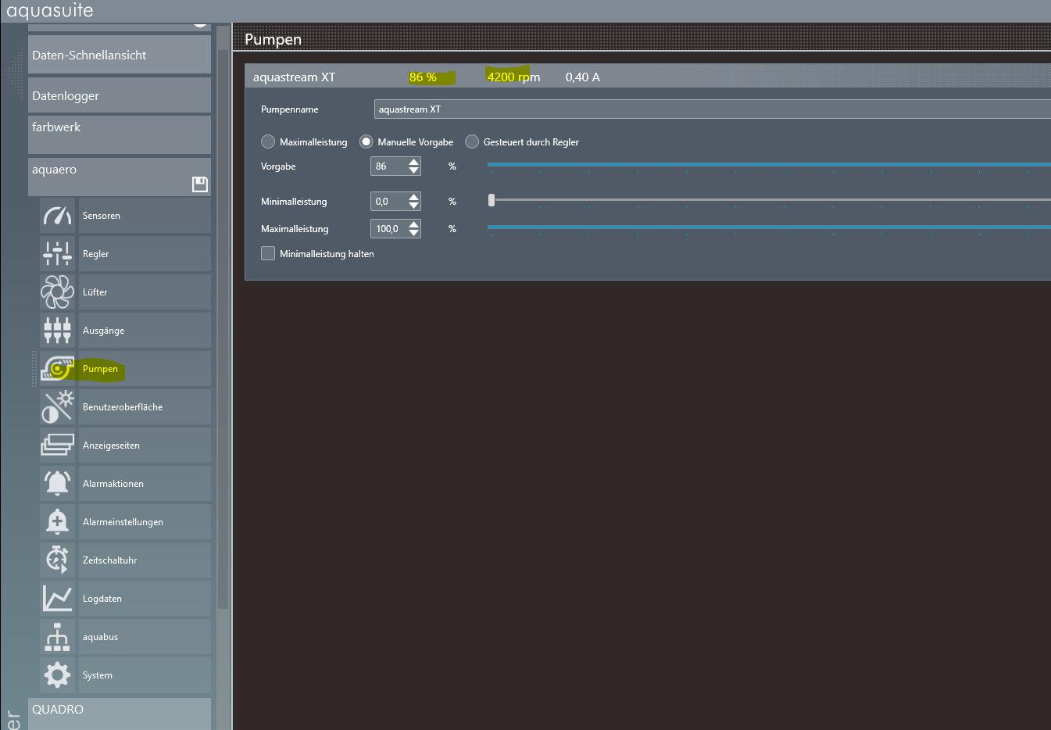Select the Maximalleistung radio button
The height and width of the screenshot is (730, 1051).
pyautogui.click(x=268, y=141)
